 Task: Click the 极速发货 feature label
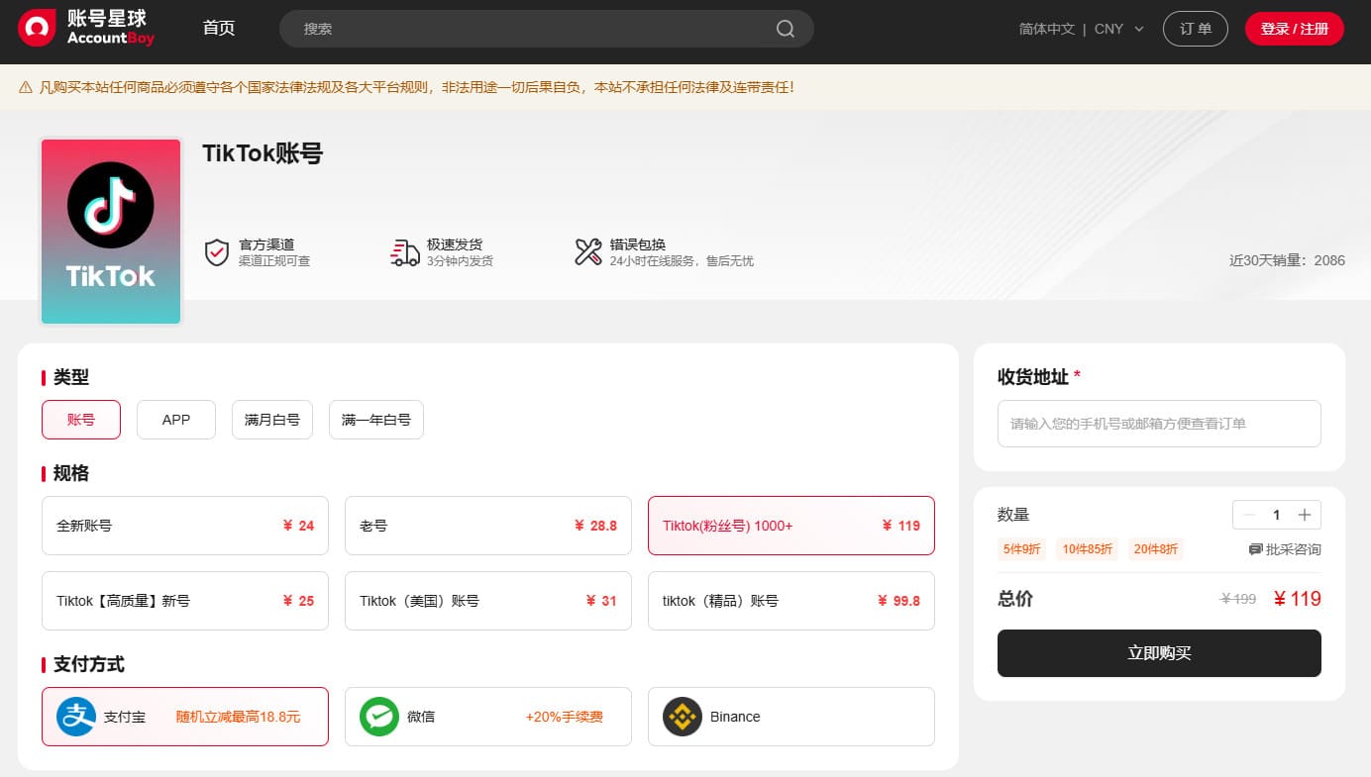coord(455,244)
